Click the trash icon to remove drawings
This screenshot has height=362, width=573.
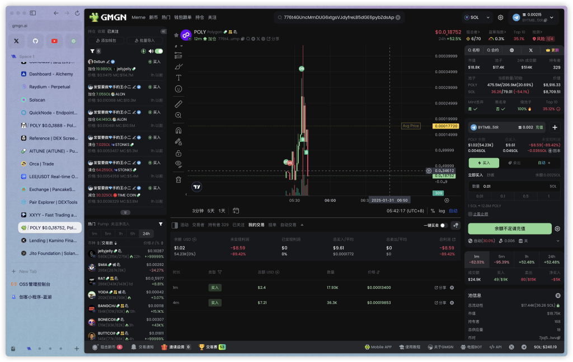[179, 179]
